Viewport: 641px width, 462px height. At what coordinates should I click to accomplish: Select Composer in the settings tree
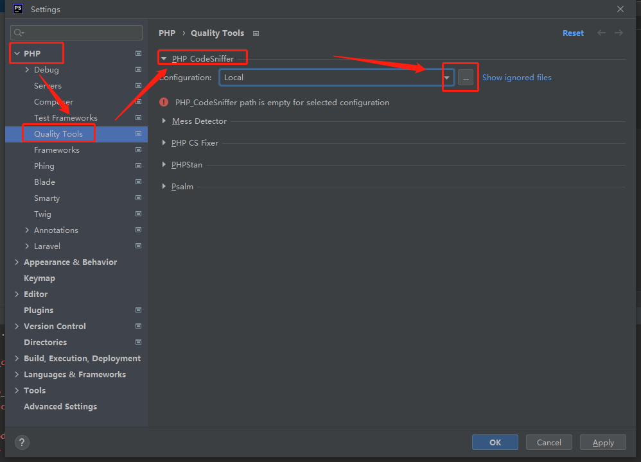pos(53,102)
